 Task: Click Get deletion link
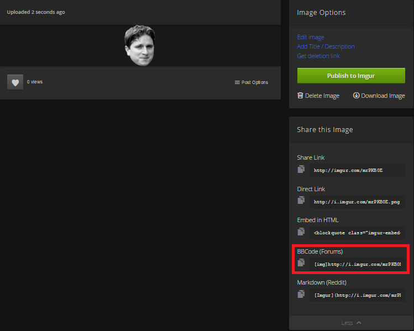(x=318, y=56)
